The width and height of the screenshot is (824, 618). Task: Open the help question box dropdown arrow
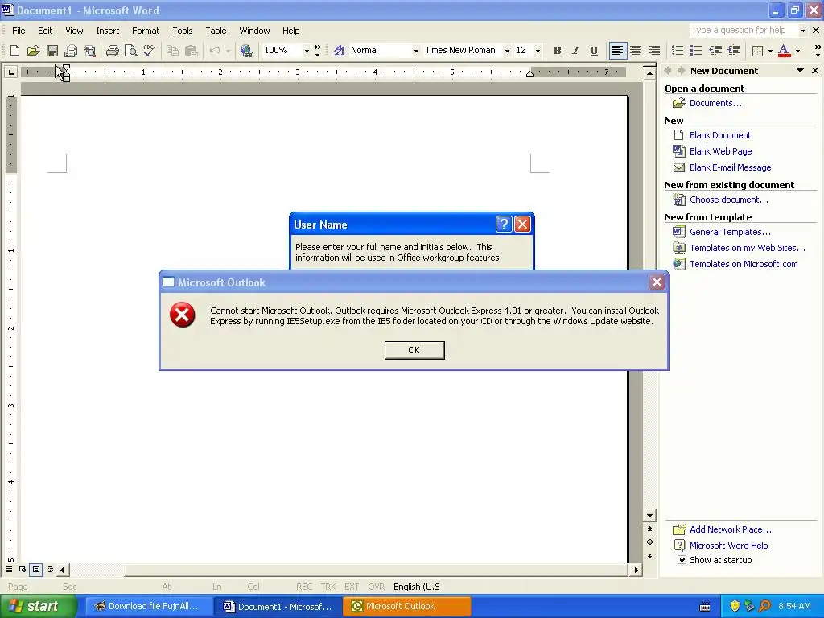(x=803, y=31)
